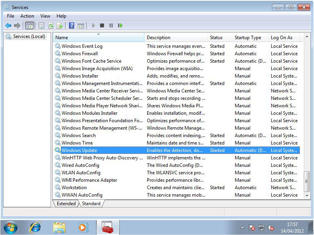314x235 pixels.
Task: Open the View menu
Action: [45, 16]
